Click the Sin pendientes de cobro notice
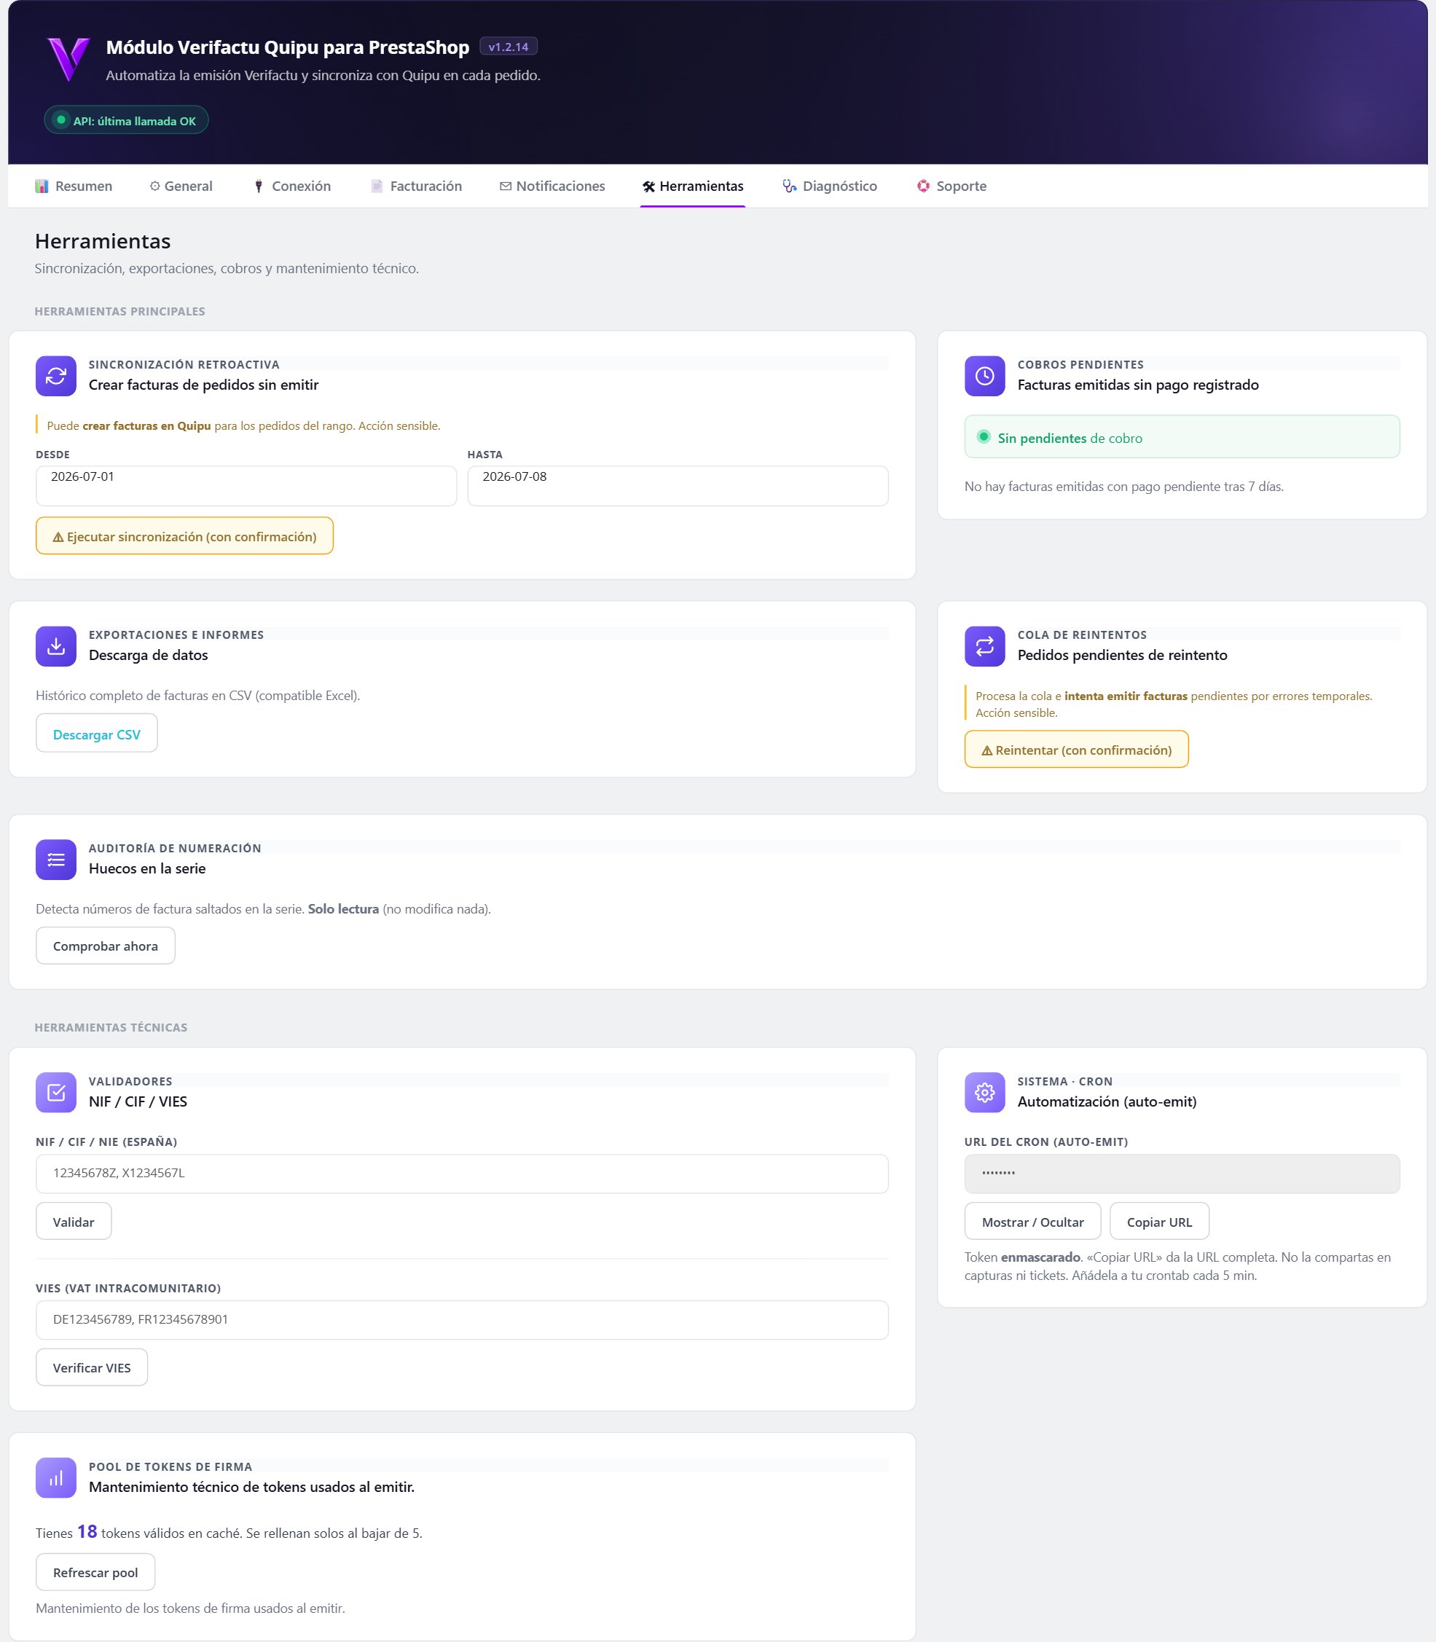Screen dimensions: 1436x1642 (x=1182, y=437)
